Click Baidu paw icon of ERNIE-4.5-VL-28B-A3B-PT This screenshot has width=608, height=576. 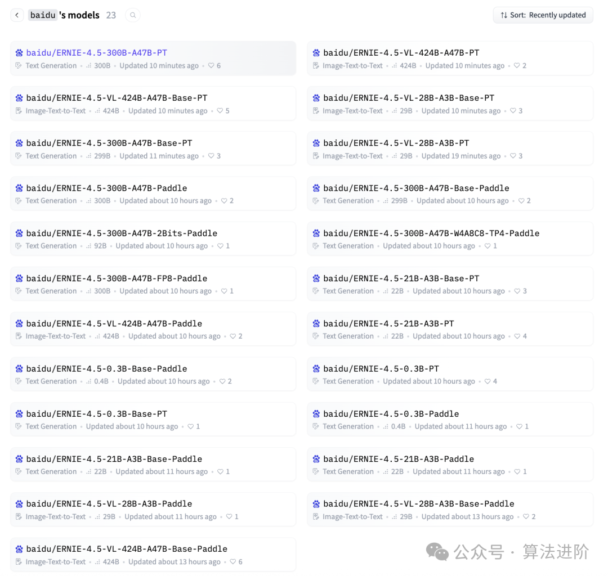click(316, 143)
